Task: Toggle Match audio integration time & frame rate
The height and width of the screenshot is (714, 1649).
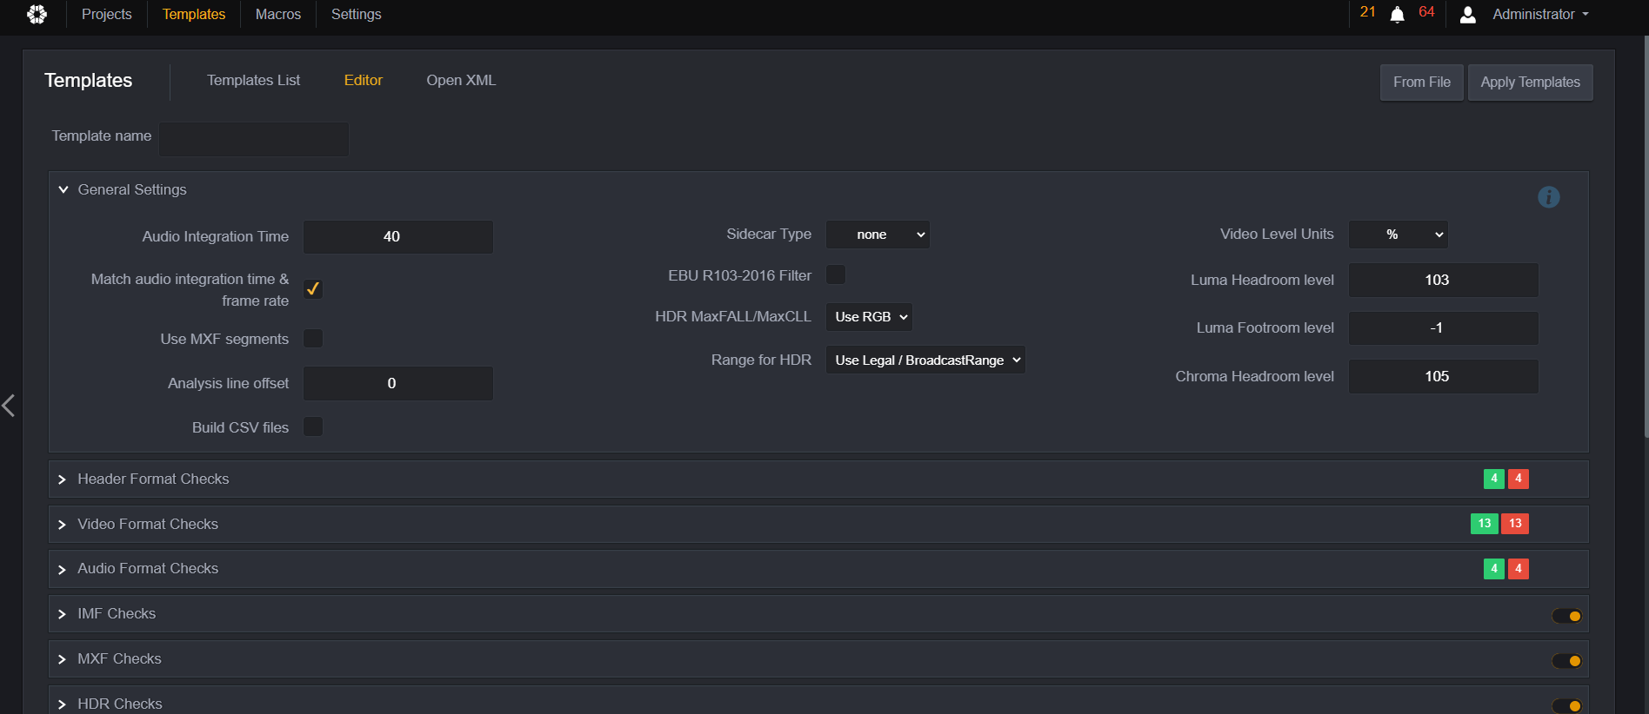Action: pos(313,289)
